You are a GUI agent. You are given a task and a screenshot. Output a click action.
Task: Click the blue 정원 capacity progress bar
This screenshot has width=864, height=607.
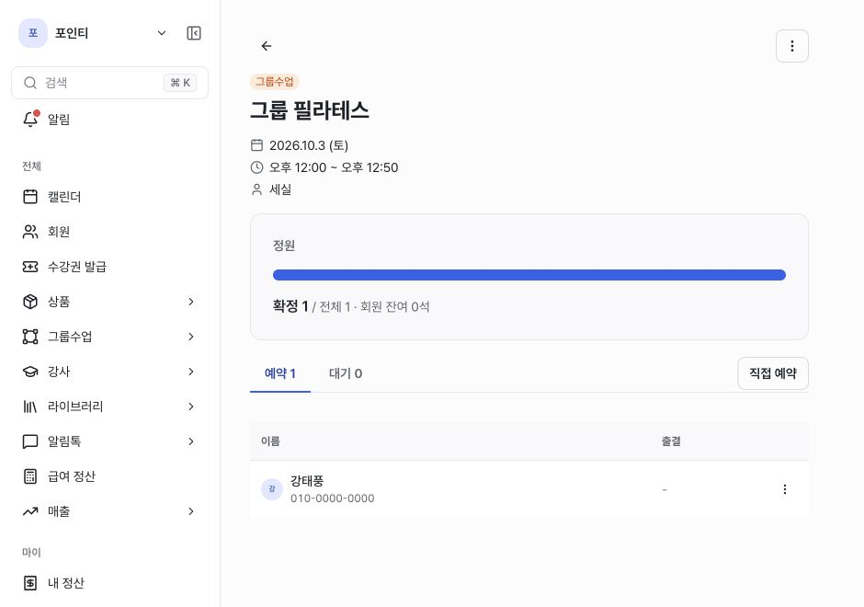529,275
